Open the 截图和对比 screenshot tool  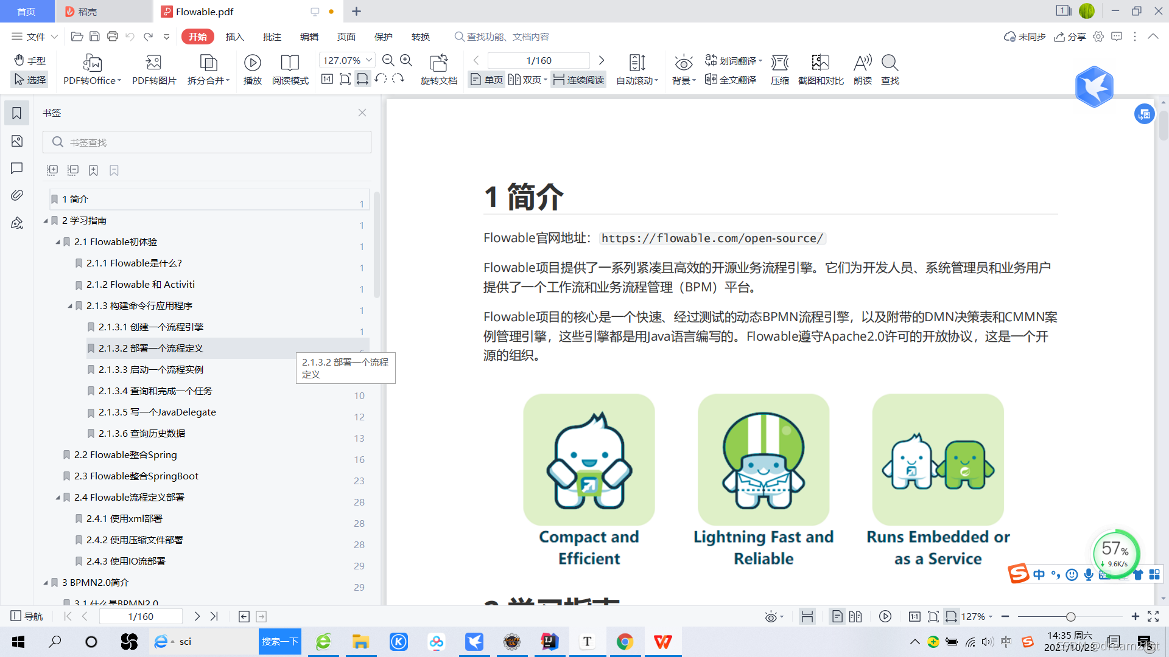[x=820, y=63]
